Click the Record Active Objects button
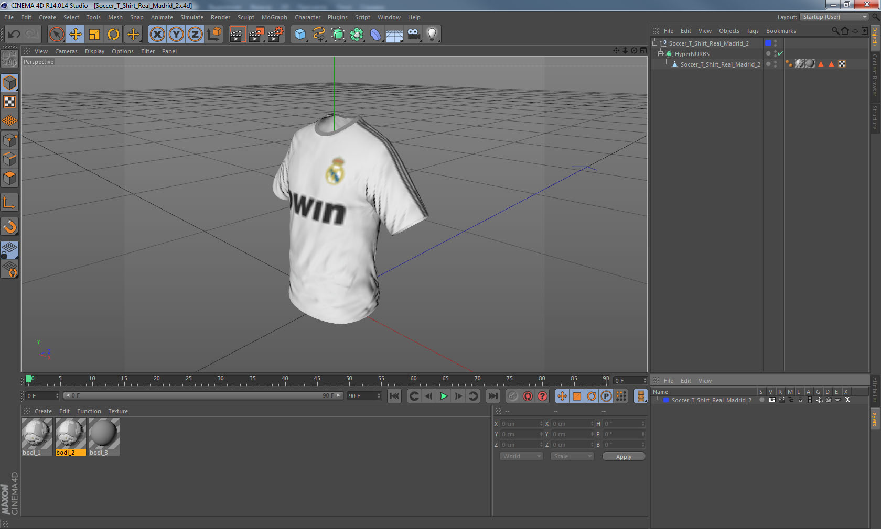881x529 pixels. (x=513, y=396)
